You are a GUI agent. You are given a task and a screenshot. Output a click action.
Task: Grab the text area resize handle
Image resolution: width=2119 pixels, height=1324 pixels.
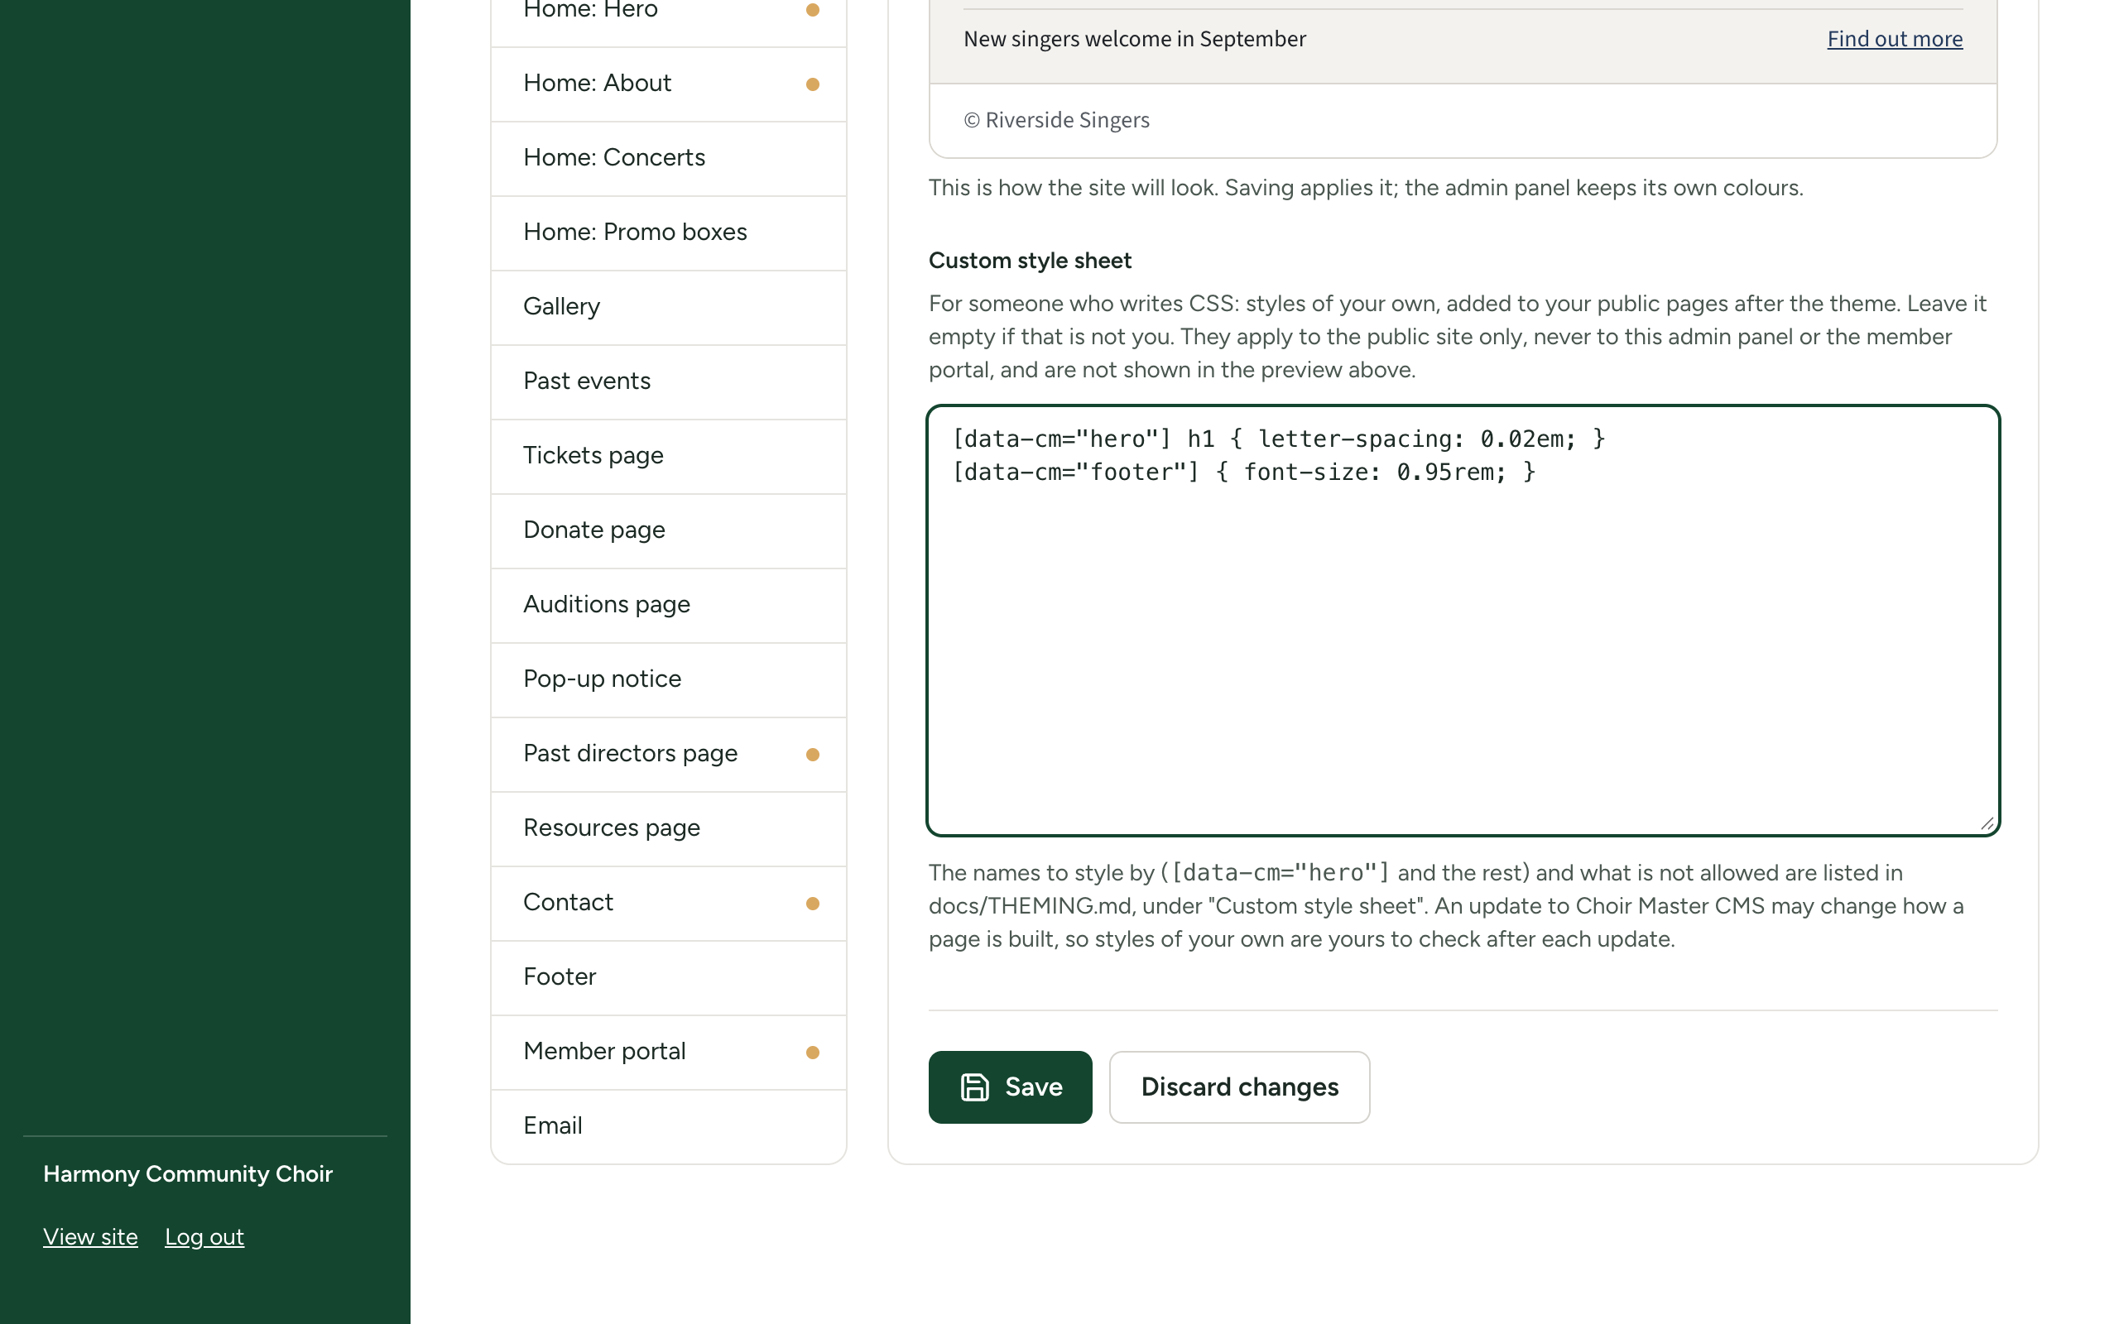point(1986,823)
